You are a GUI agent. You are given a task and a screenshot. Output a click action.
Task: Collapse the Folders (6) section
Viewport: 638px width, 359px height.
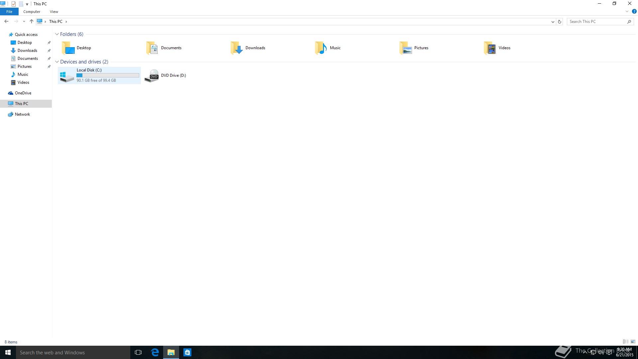[x=57, y=34]
